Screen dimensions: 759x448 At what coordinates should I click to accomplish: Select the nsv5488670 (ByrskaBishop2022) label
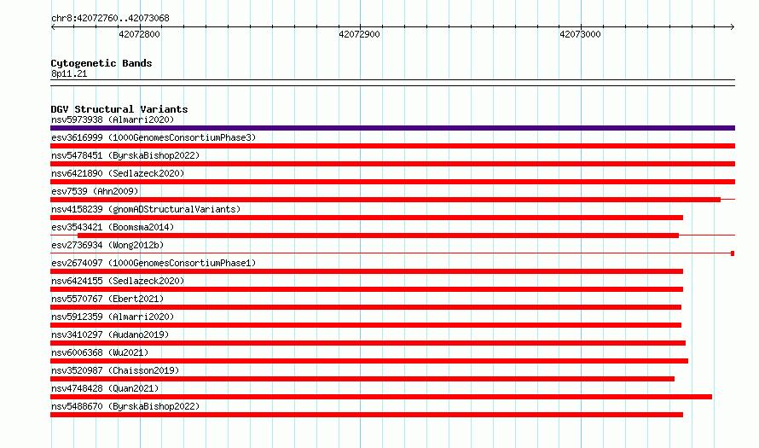(x=125, y=406)
